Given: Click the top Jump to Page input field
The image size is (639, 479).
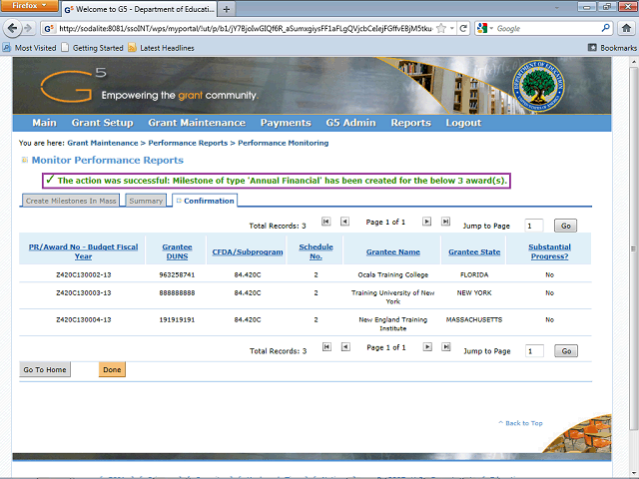Looking at the screenshot, I should (x=534, y=226).
